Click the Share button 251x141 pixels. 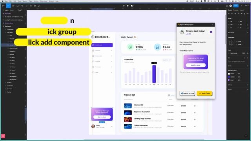click(236, 6)
